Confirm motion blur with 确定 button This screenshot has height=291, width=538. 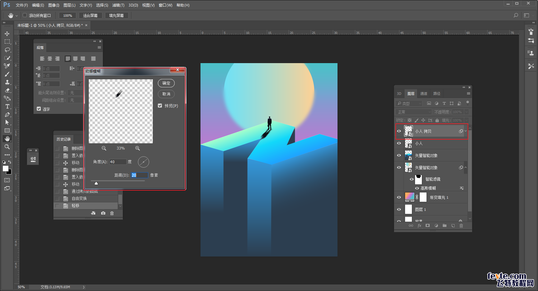point(166,83)
